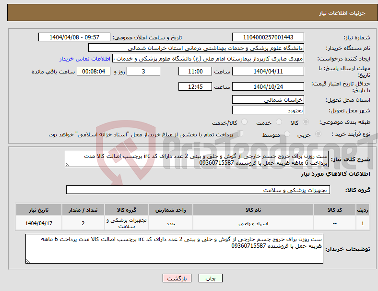Image resolution: width=378 pixels, height=291 pixels.
Task: Click the remaining days field showing 3
Action: 143,72
